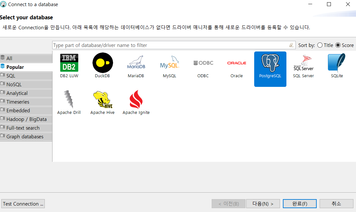Image resolution: width=356 pixels, height=212 pixels.
Task: Minimize the Connect to a database window
Action: [310, 4]
